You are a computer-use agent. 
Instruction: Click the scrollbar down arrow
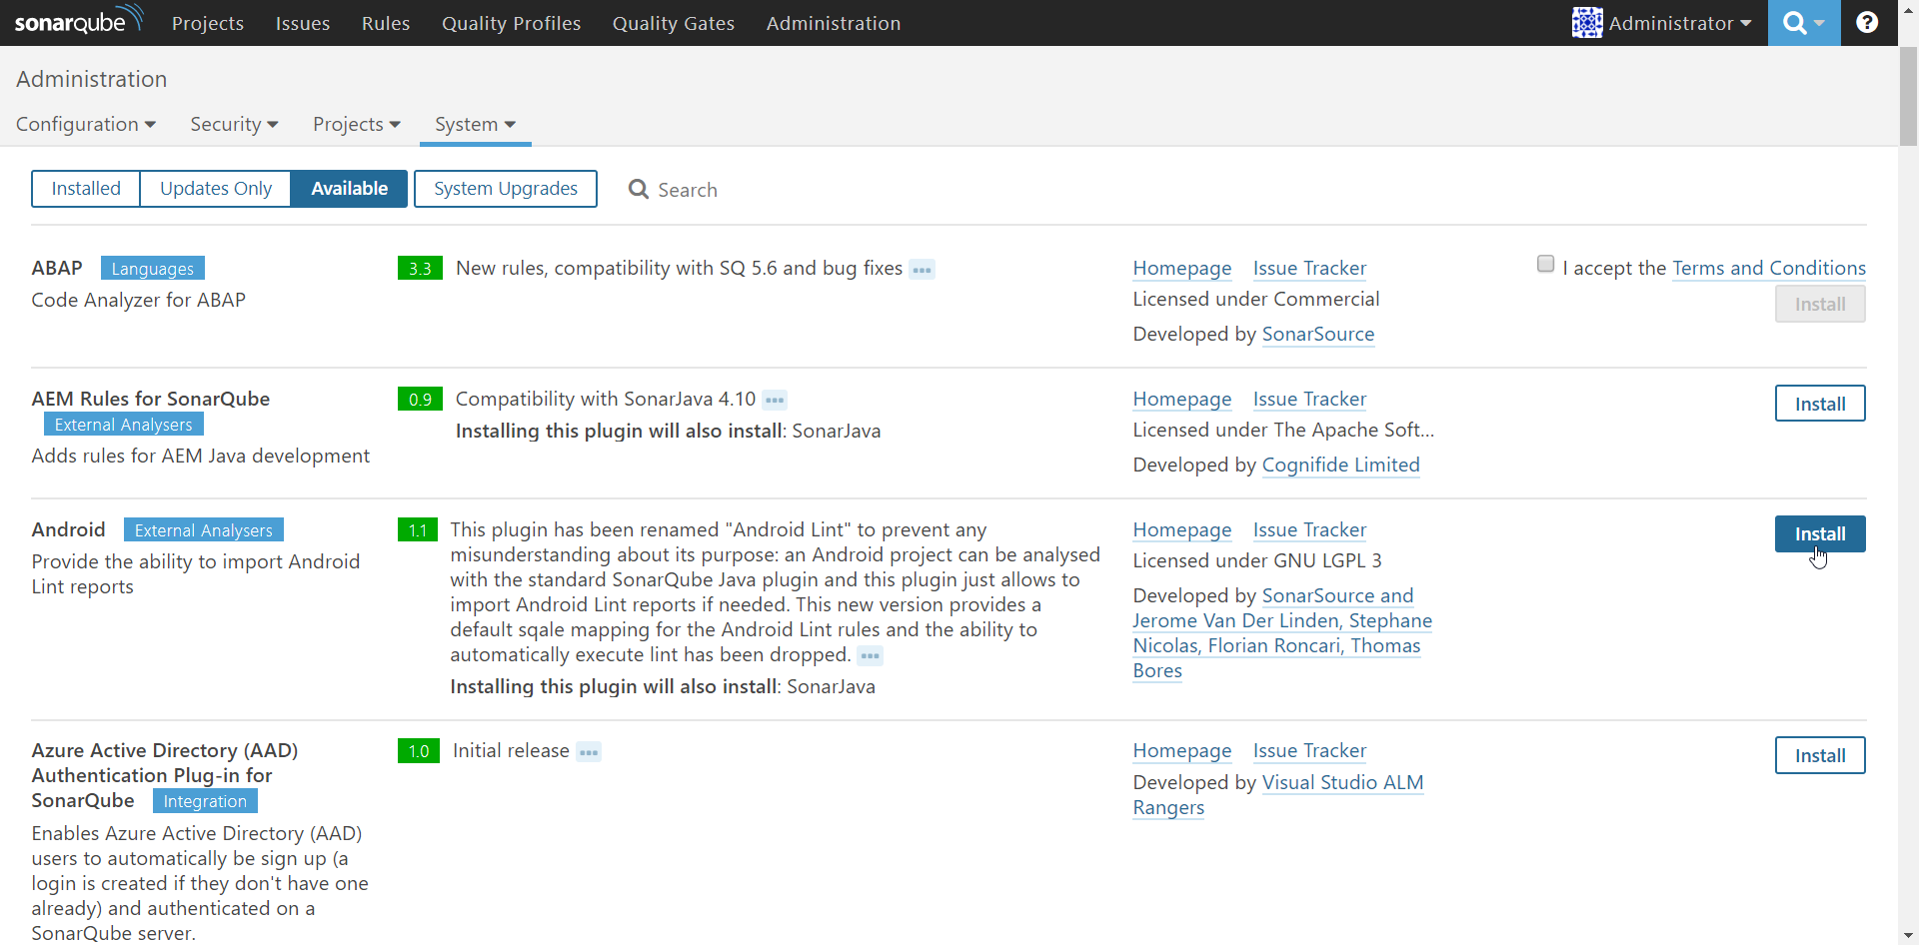tap(1908, 936)
